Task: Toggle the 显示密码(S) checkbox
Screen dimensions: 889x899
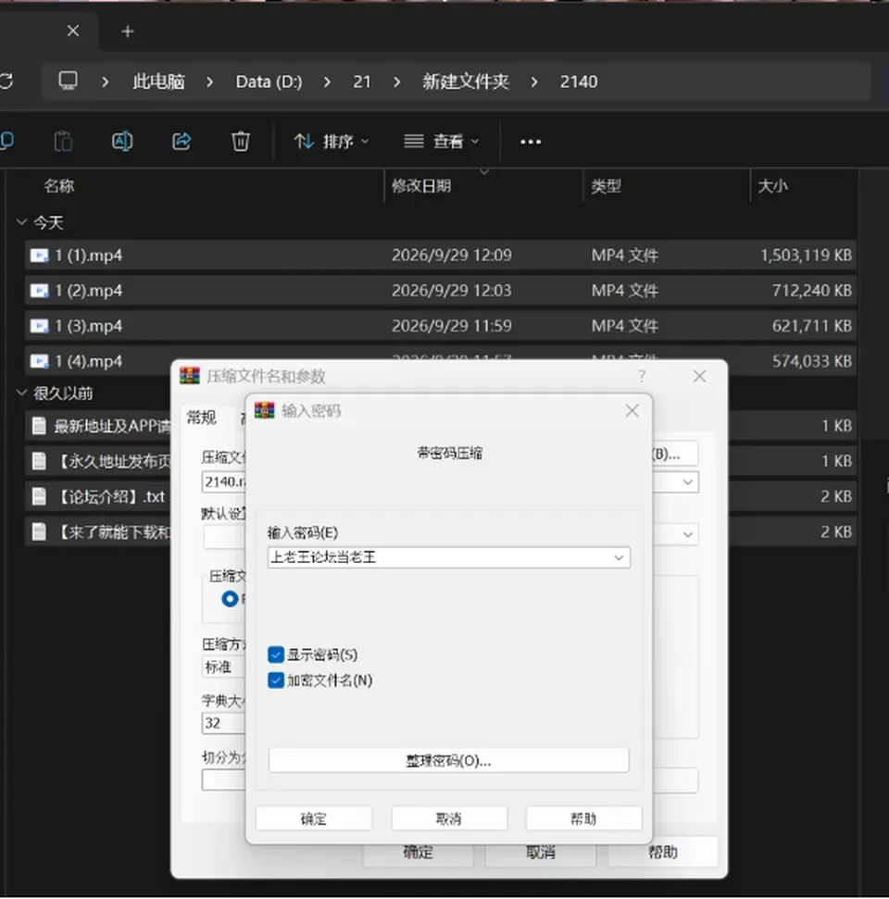Action: (x=276, y=655)
